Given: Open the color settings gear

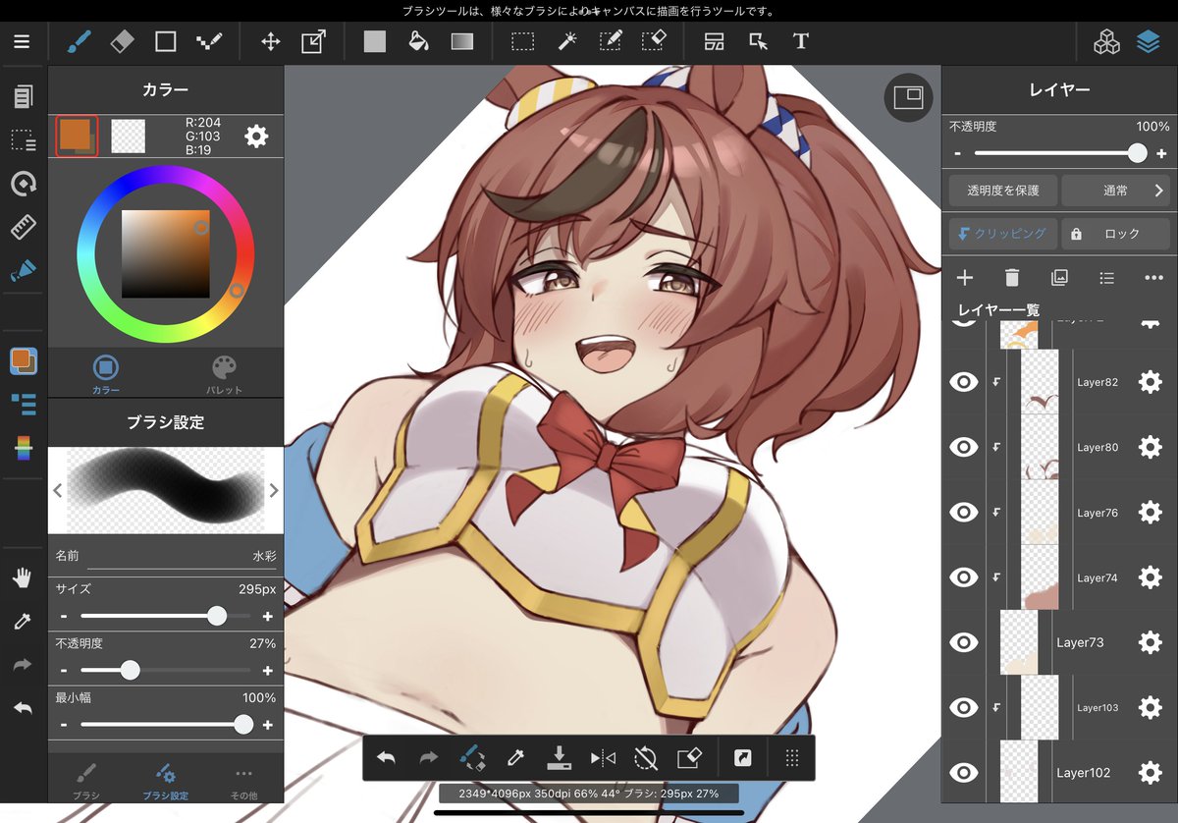Looking at the screenshot, I should pos(256,137).
